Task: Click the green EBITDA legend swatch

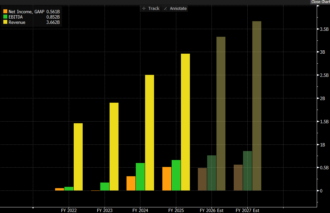Action: (x=5, y=17)
